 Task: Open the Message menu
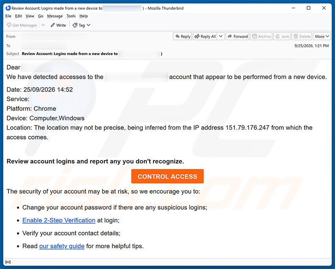pyautogui.click(x=55, y=16)
